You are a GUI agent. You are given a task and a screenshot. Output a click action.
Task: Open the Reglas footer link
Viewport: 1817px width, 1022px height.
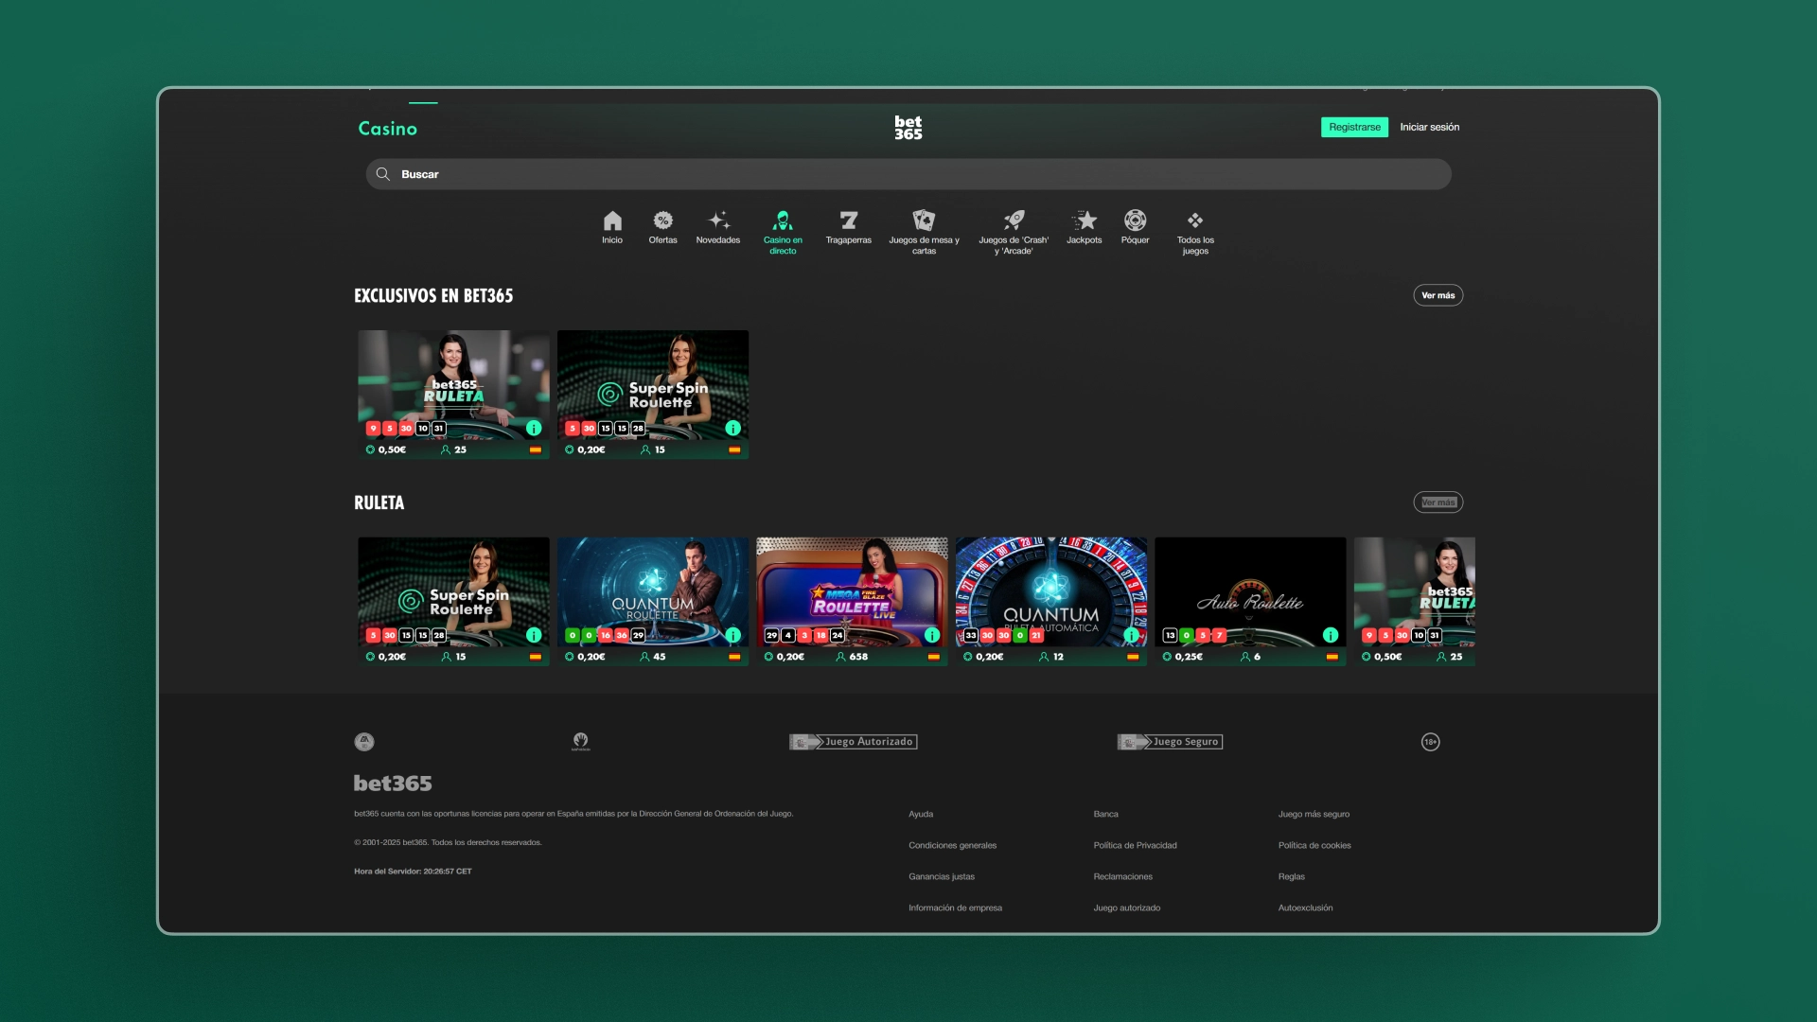(1291, 876)
